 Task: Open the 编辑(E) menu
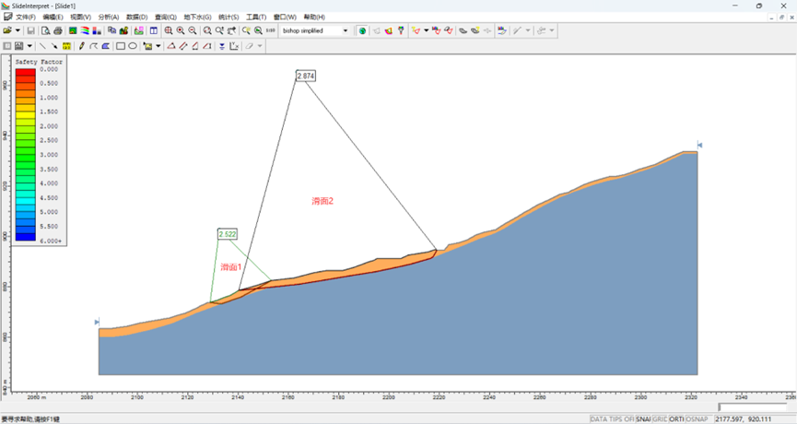[x=53, y=18]
